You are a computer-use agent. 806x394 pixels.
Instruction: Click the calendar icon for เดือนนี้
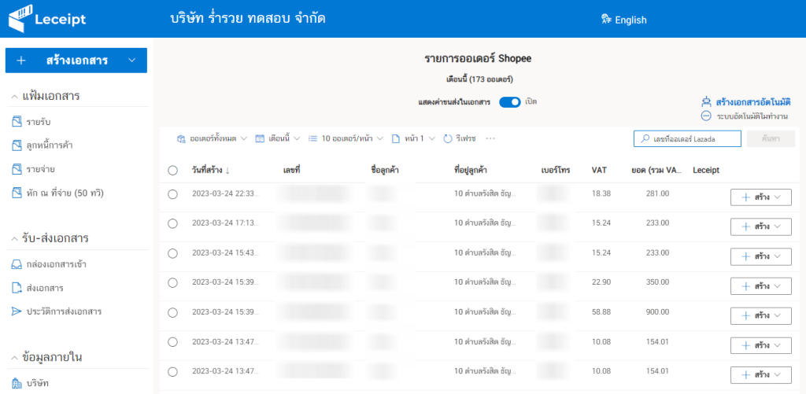tap(260, 138)
